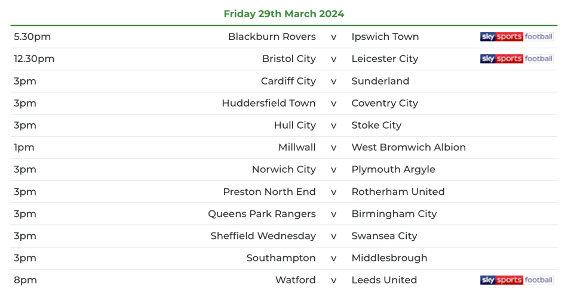Click on Leicester City team name
The width and height of the screenshot is (568, 298).
coord(385,59)
